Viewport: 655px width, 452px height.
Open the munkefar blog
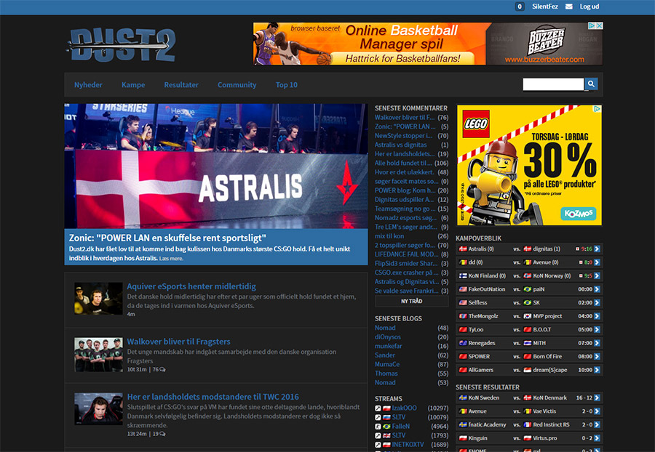(x=389, y=346)
